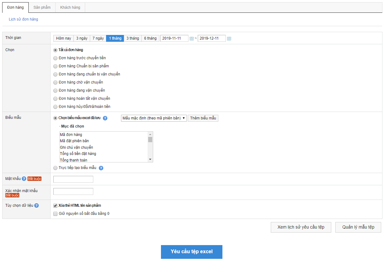Open the start date calendar picker icon
The image size is (384, 261).
(192, 39)
